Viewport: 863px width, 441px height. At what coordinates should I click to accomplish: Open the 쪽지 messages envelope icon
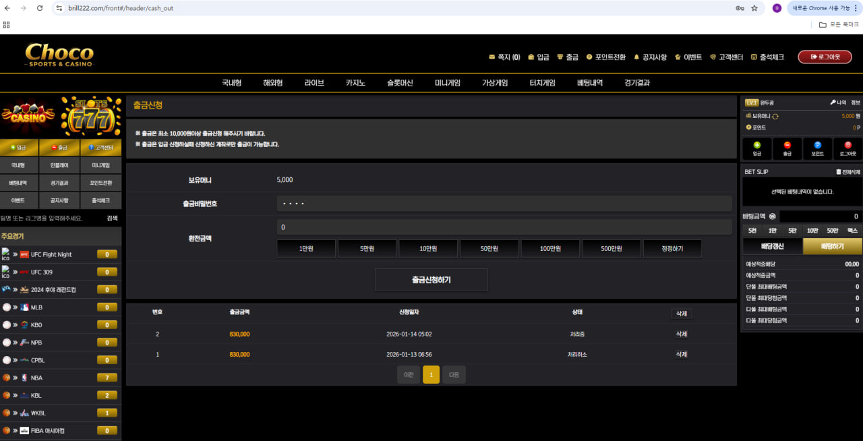pos(492,57)
